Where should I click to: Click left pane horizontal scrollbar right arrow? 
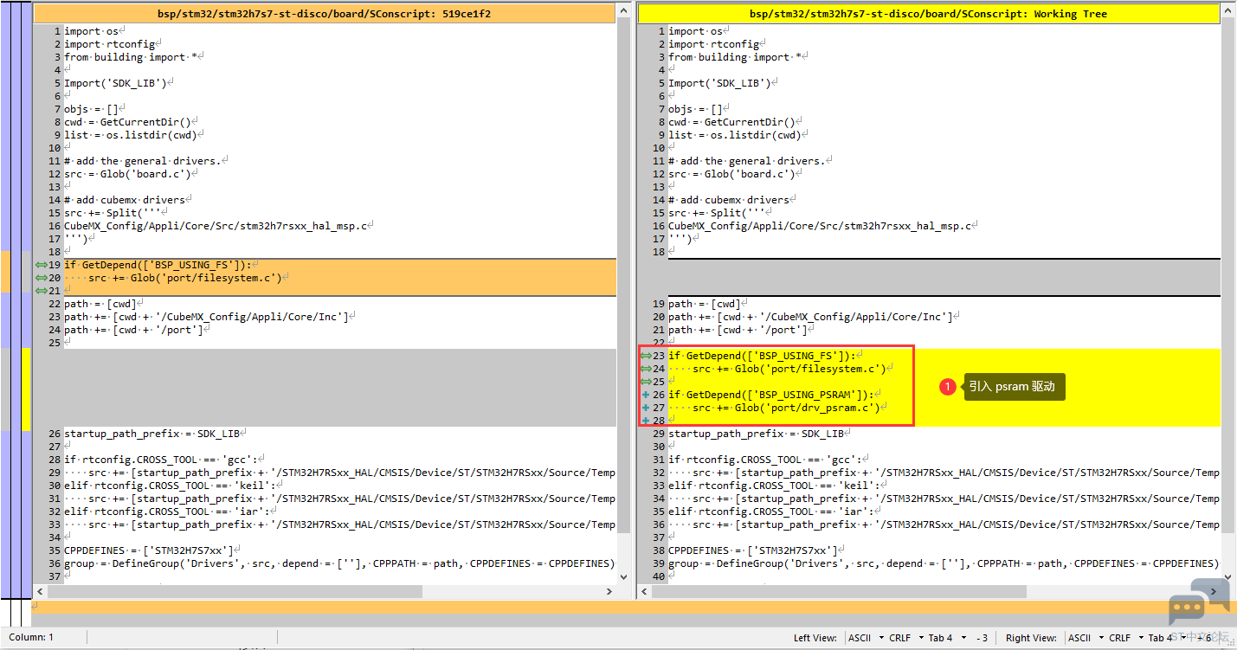(609, 591)
